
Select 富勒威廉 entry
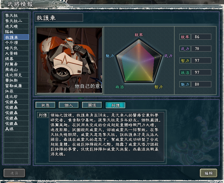point(16,86)
